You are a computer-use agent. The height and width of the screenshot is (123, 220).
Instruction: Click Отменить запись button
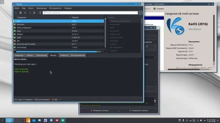tap(99, 110)
